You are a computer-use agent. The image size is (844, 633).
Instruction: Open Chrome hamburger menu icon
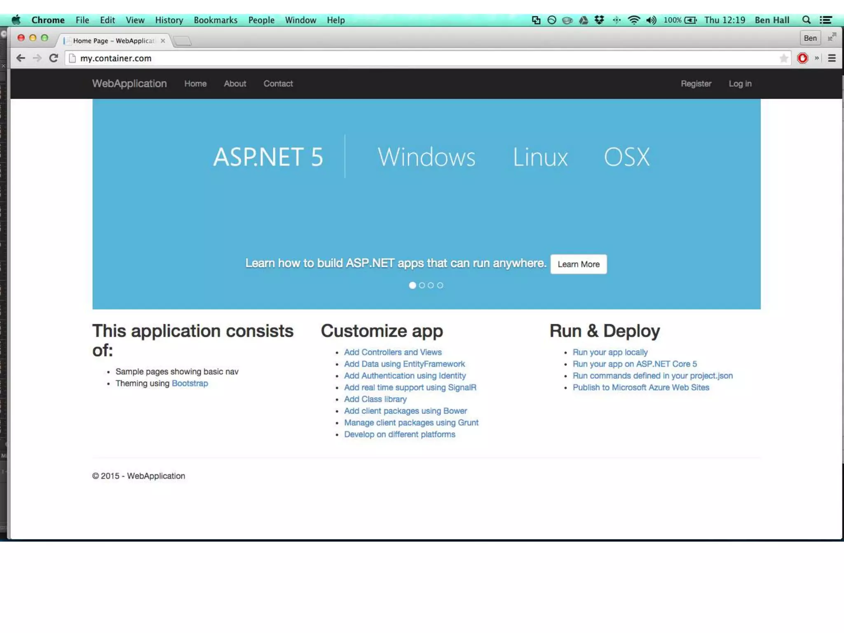(832, 58)
